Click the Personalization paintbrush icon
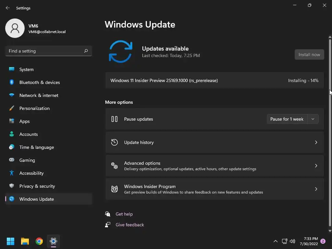This screenshot has width=332, height=249. pos(12,108)
